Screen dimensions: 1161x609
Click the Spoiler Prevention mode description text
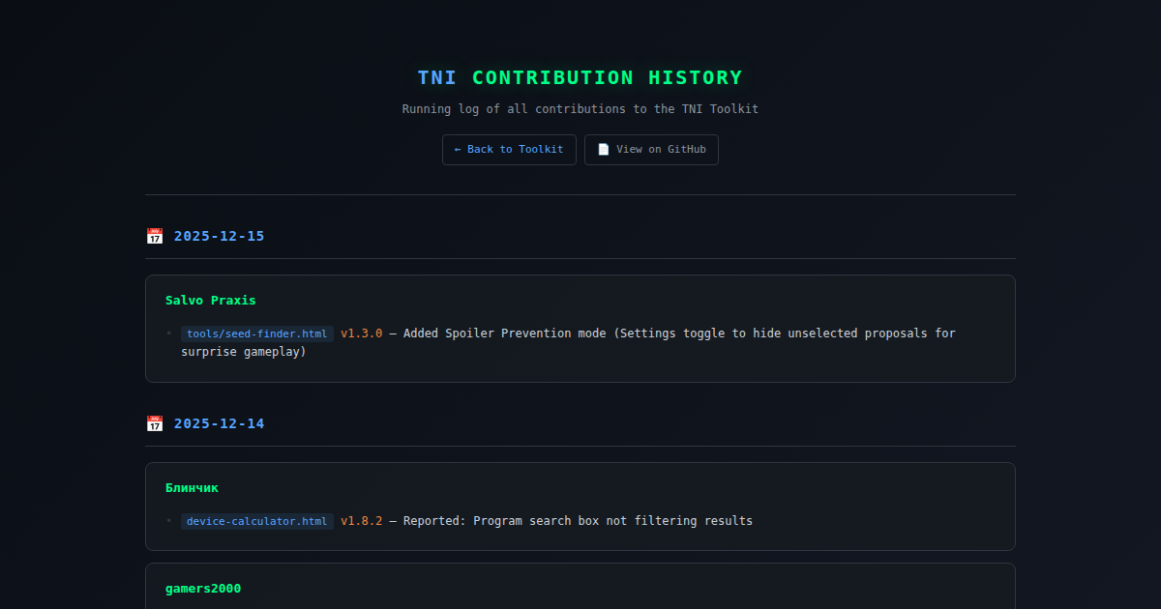(568, 342)
